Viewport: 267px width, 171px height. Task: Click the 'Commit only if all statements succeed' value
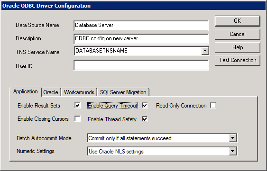point(130,138)
